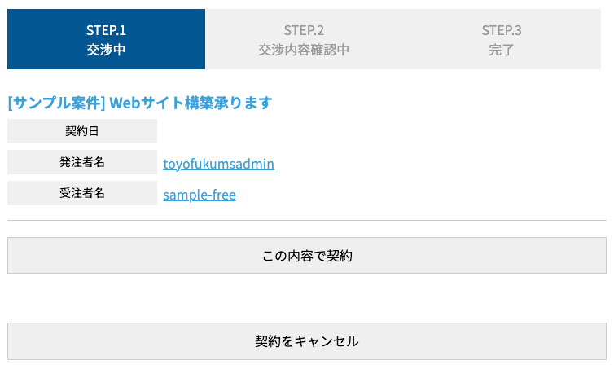Select the 交渉内容確認中 step text
The image size is (614, 369).
[304, 49]
